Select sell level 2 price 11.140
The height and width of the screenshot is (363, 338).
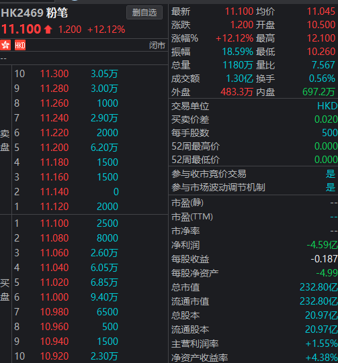54,192
